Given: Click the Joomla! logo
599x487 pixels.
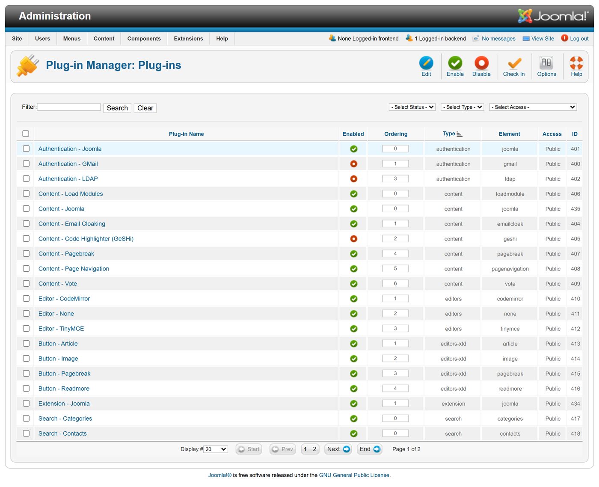Looking at the screenshot, I should point(553,16).
